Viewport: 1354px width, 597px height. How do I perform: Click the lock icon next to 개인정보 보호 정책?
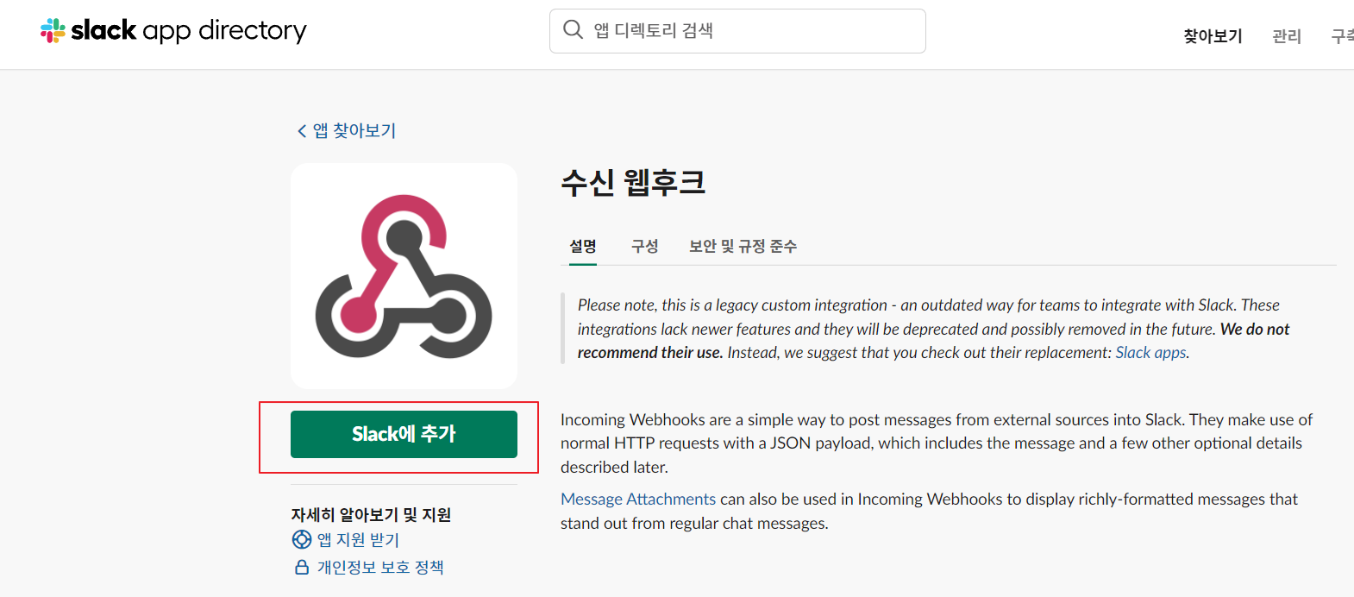pyautogui.click(x=302, y=567)
